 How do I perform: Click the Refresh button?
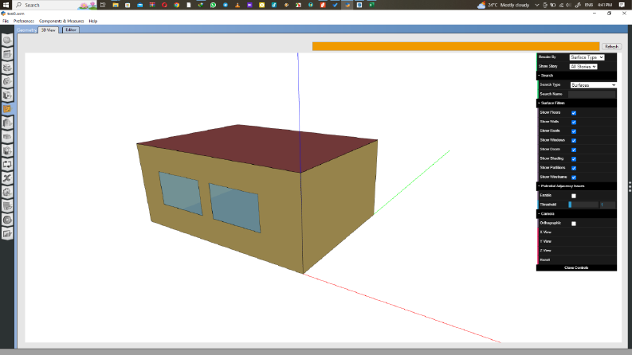pyautogui.click(x=611, y=47)
